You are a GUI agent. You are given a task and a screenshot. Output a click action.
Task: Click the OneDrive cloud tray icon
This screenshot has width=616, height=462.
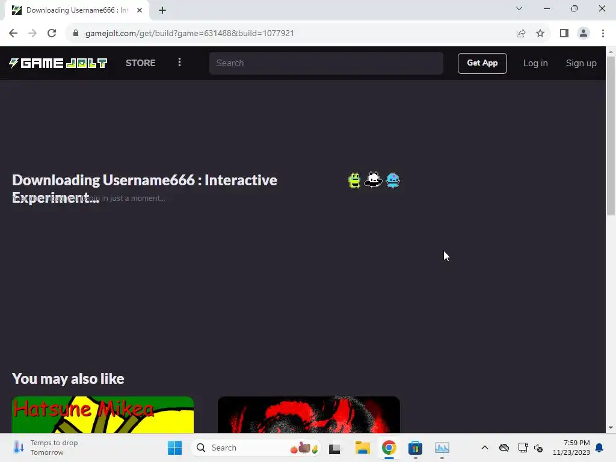pyautogui.click(x=504, y=448)
